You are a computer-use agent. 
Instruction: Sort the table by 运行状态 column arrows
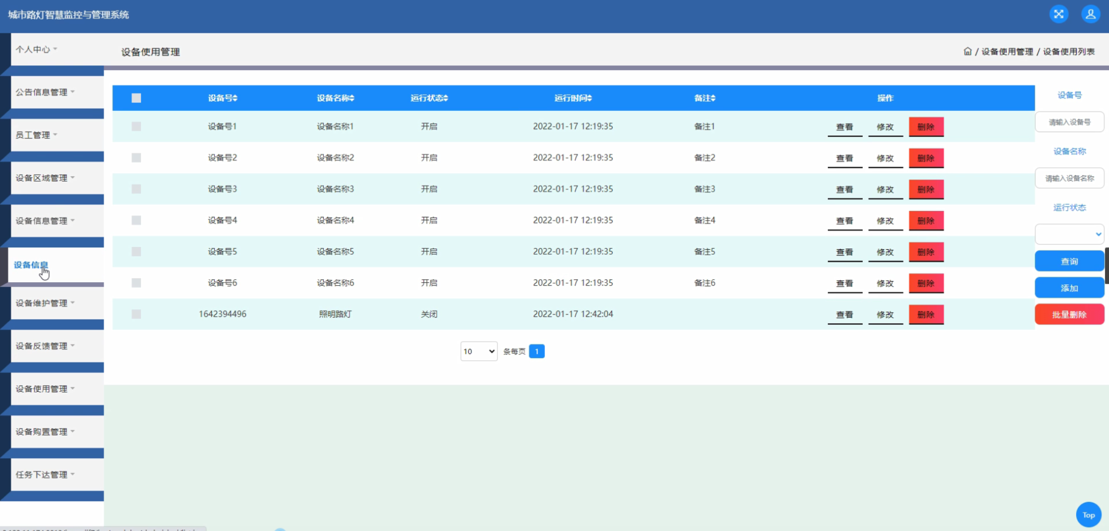[446, 98]
